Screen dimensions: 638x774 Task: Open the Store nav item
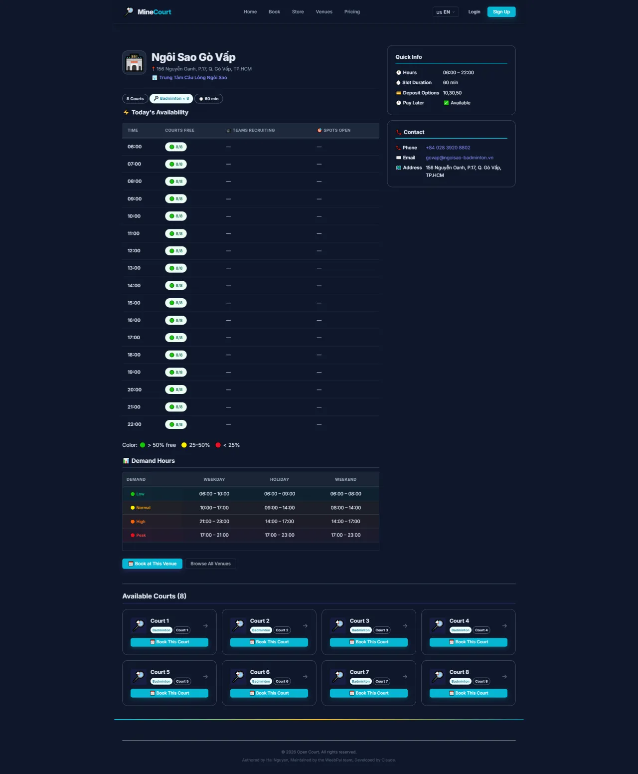pyautogui.click(x=298, y=12)
